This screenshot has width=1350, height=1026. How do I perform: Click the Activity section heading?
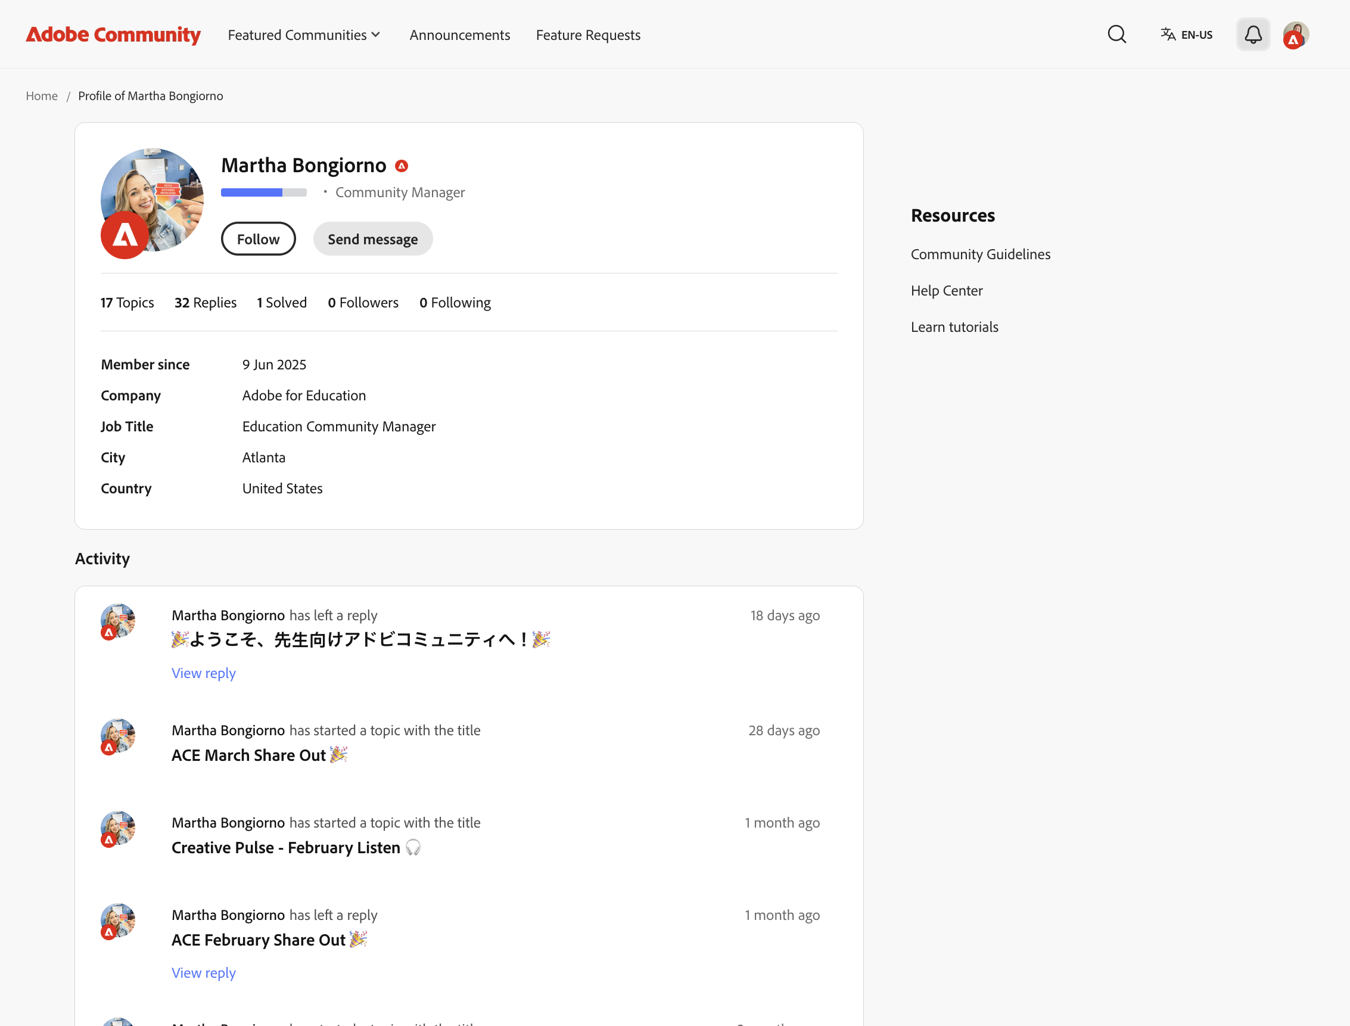point(102,559)
